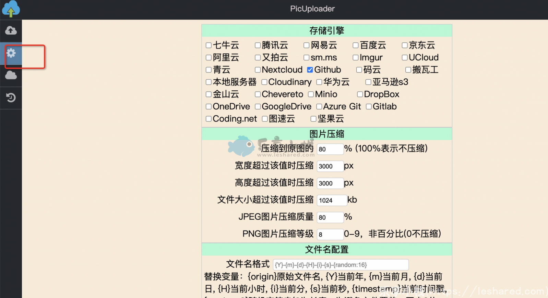Select the 京东云 checkbox
Screen dimensions: 548x298
[x=405, y=45]
